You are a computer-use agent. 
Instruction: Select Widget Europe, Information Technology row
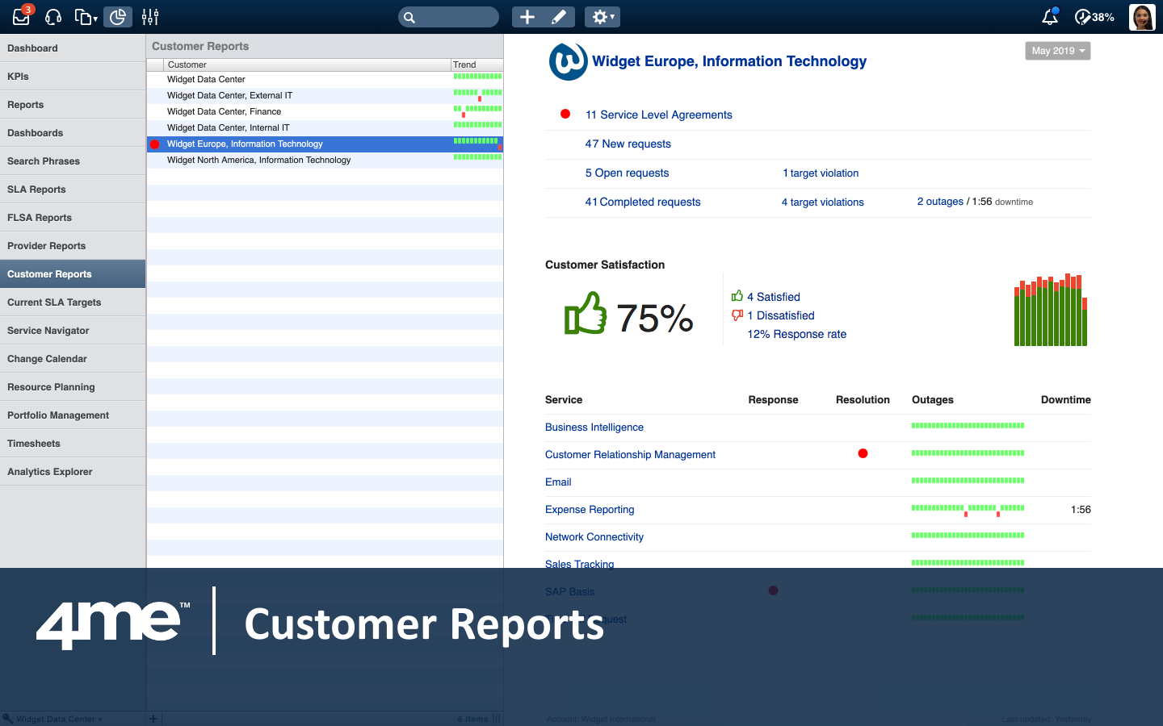(x=325, y=144)
